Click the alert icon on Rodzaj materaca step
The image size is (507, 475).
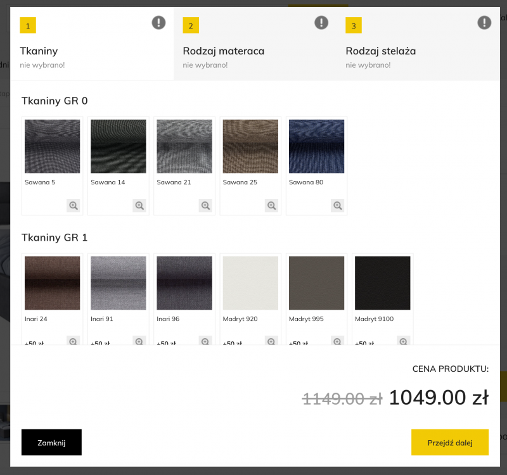coord(321,23)
